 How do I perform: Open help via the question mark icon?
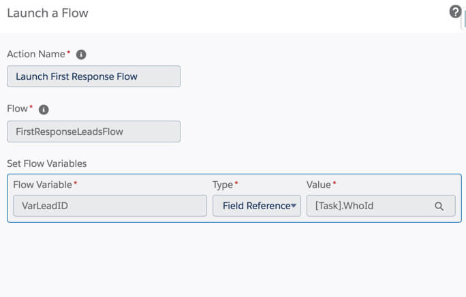[x=455, y=12]
